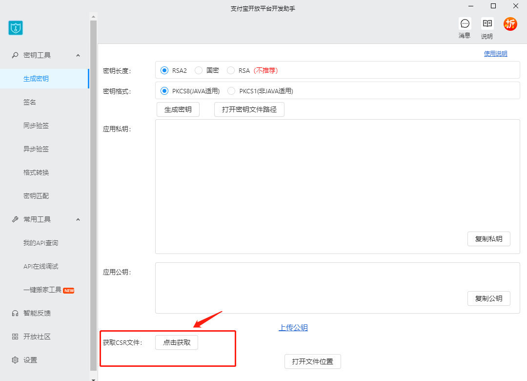The height and width of the screenshot is (381, 527).
Task: Select the 国密 key length option
Action: pyautogui.click(x=199, y=70)
